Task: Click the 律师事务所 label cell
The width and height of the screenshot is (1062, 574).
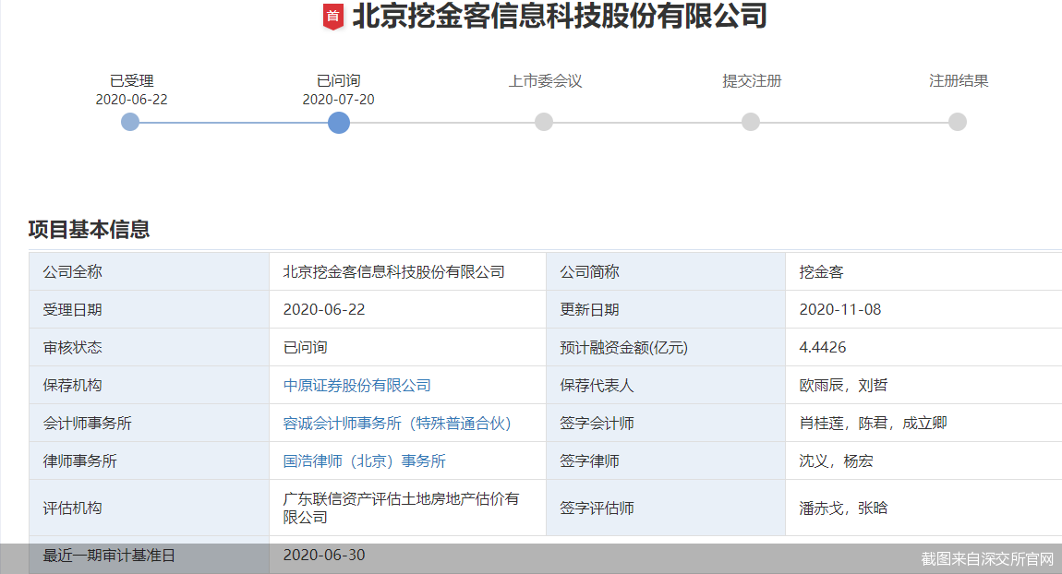Action: coord(149,461)
